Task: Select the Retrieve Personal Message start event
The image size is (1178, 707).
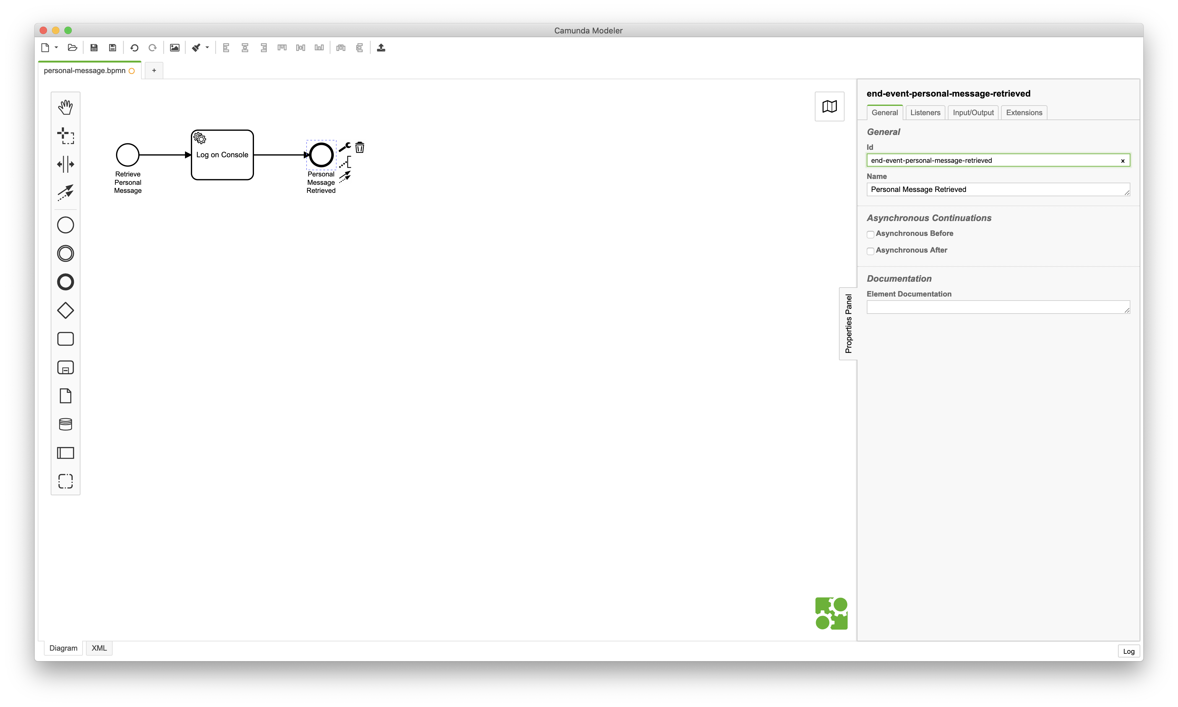Action: 127,155
